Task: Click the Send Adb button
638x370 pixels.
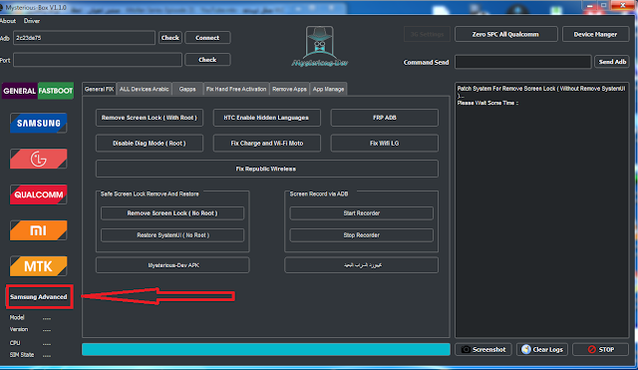Action: tap(612, 62)
